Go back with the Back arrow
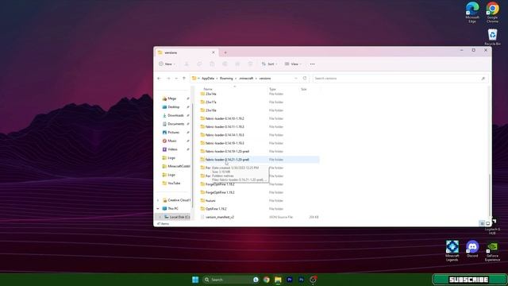Viewport: 508px width, 286px height. click(x=159, y=78)
